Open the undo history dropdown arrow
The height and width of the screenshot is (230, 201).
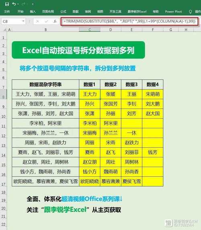[x=18, y=4]
